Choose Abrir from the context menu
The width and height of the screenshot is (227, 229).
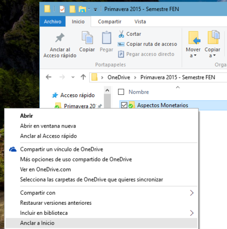click(101, 116)
